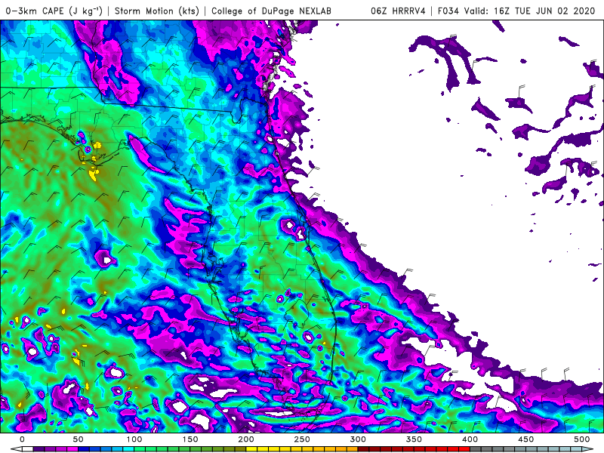Click the 'Storm Motion (kts)' header label
This screenshot has height=453, width=604.
pyautogui.click(x=157, y=11)
